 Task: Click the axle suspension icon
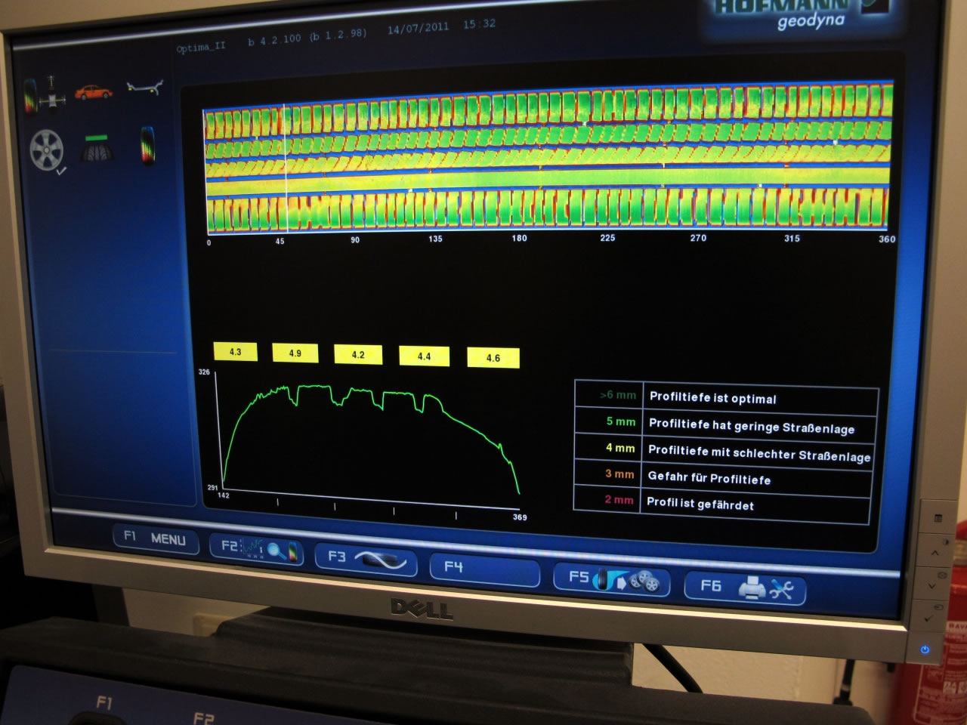[144, 88]
